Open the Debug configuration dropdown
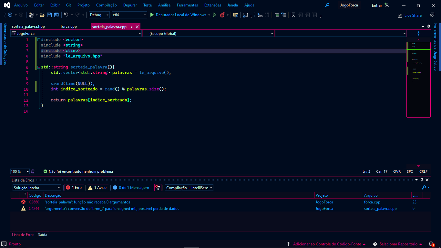 click(x=99, y=15)
